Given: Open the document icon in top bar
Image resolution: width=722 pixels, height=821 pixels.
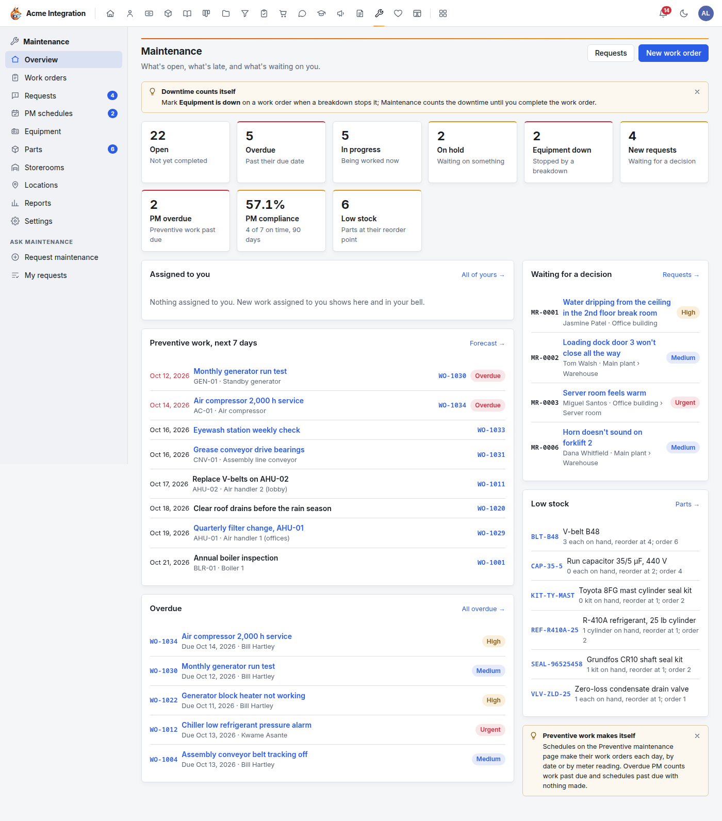Looking at the screenshot, I should (x=360, y=13).
